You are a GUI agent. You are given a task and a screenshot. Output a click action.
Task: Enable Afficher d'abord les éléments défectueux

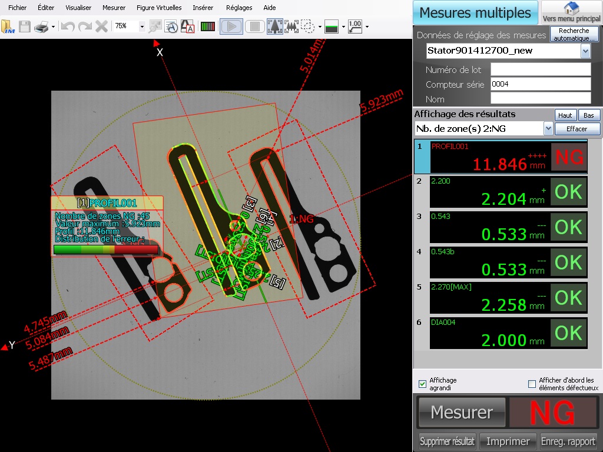coord(532,384)
